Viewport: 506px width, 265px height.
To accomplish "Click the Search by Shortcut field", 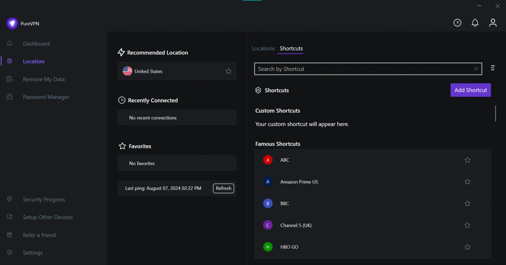I will point(364,69).
